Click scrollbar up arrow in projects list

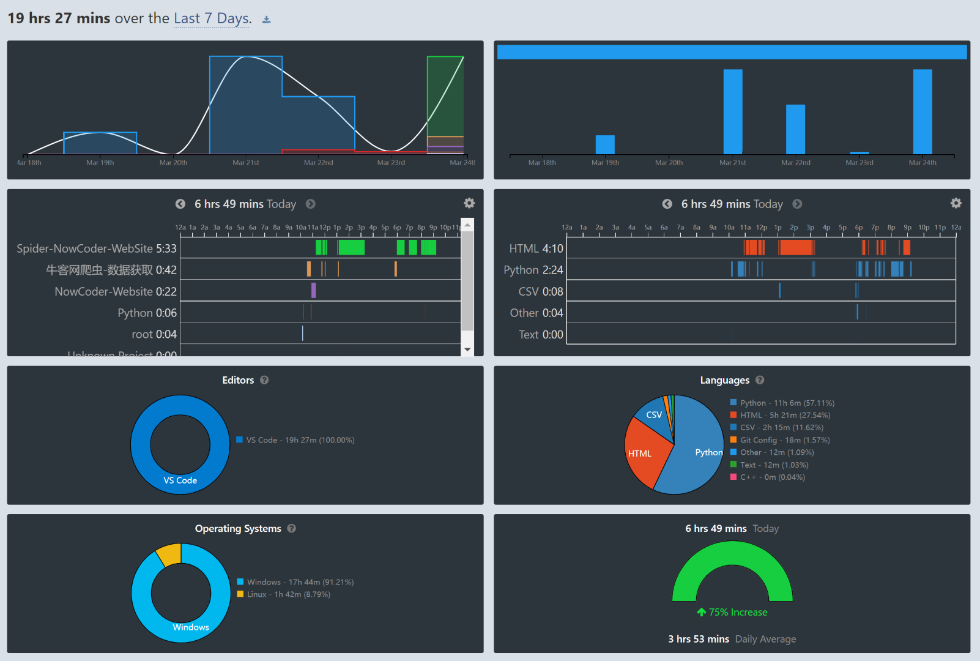click(467, 225)
